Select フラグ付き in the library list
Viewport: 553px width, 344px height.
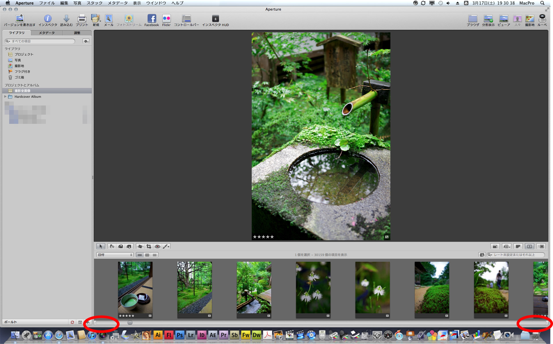click(x=22, y=72)
